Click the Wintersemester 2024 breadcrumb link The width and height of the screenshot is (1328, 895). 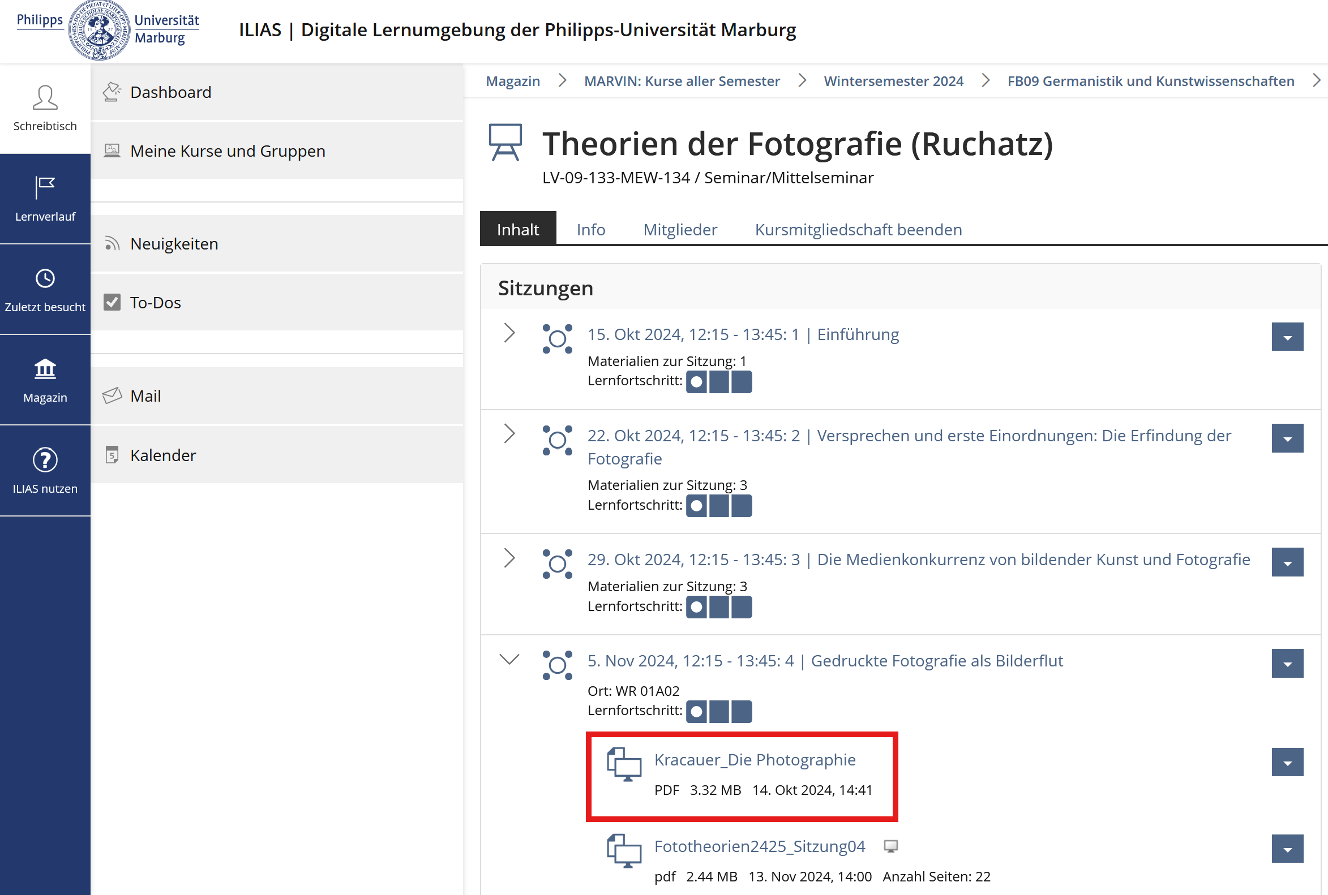tap(893, 81)
